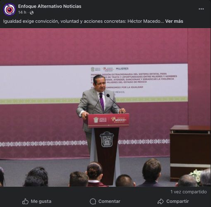211x207 pixels.
Task: Click the white flowers in photo corner
Action: pos(196,175)
